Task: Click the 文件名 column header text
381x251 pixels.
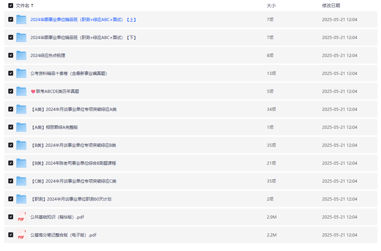Action: coord(22,6)
